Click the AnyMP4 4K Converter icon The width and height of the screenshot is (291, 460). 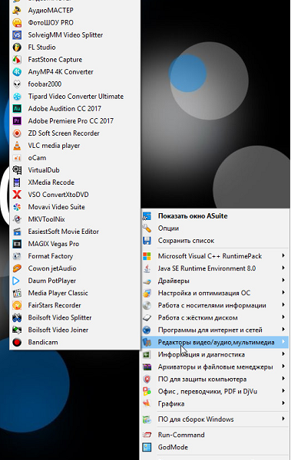click(17, 72)
